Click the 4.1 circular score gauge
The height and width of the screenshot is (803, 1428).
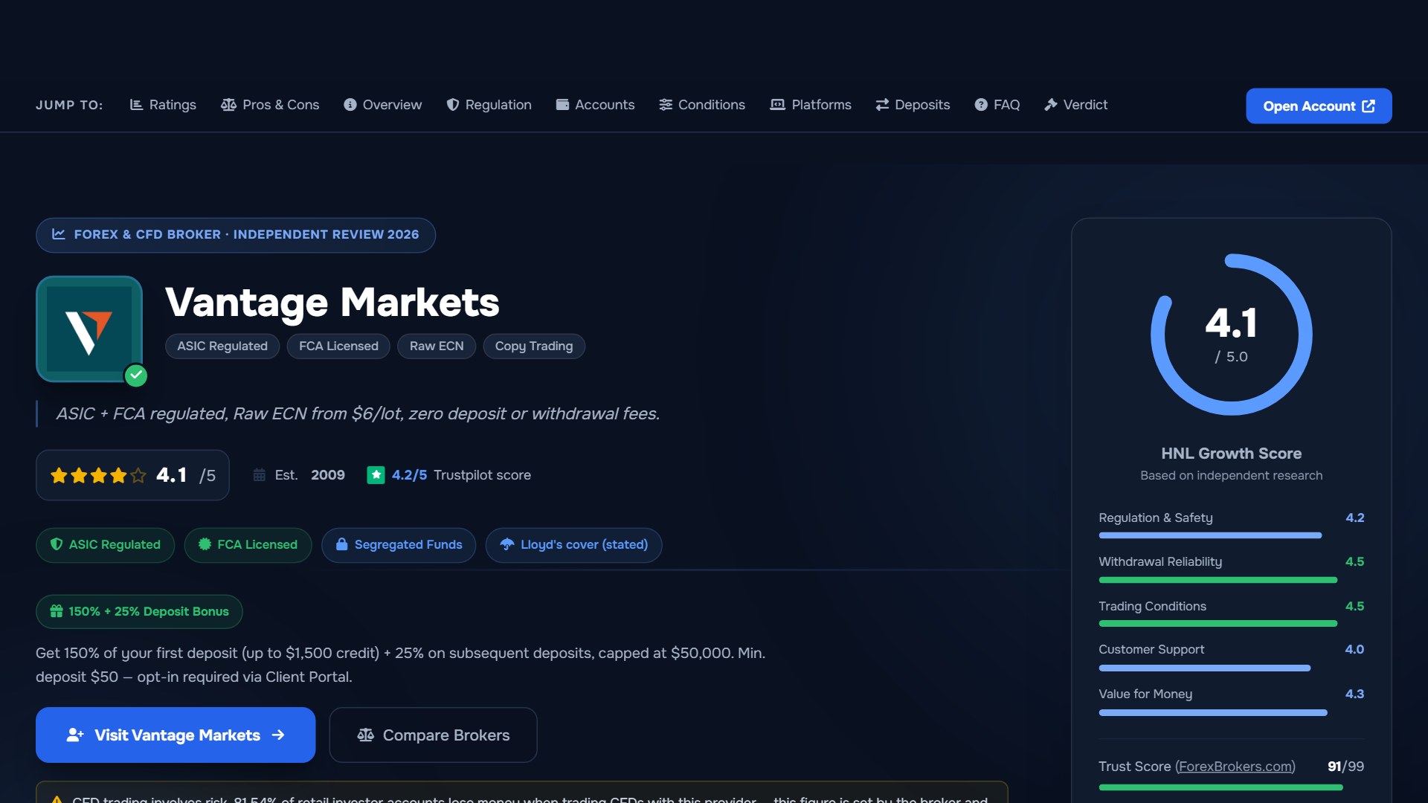(1232, 335)
